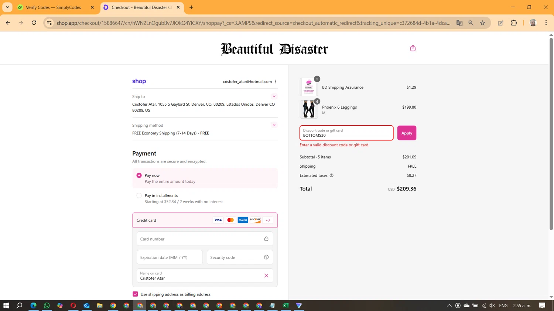This screenshot has width=554, height=311.
Task: Open Windows Start menu
Action: coord(6,305)
